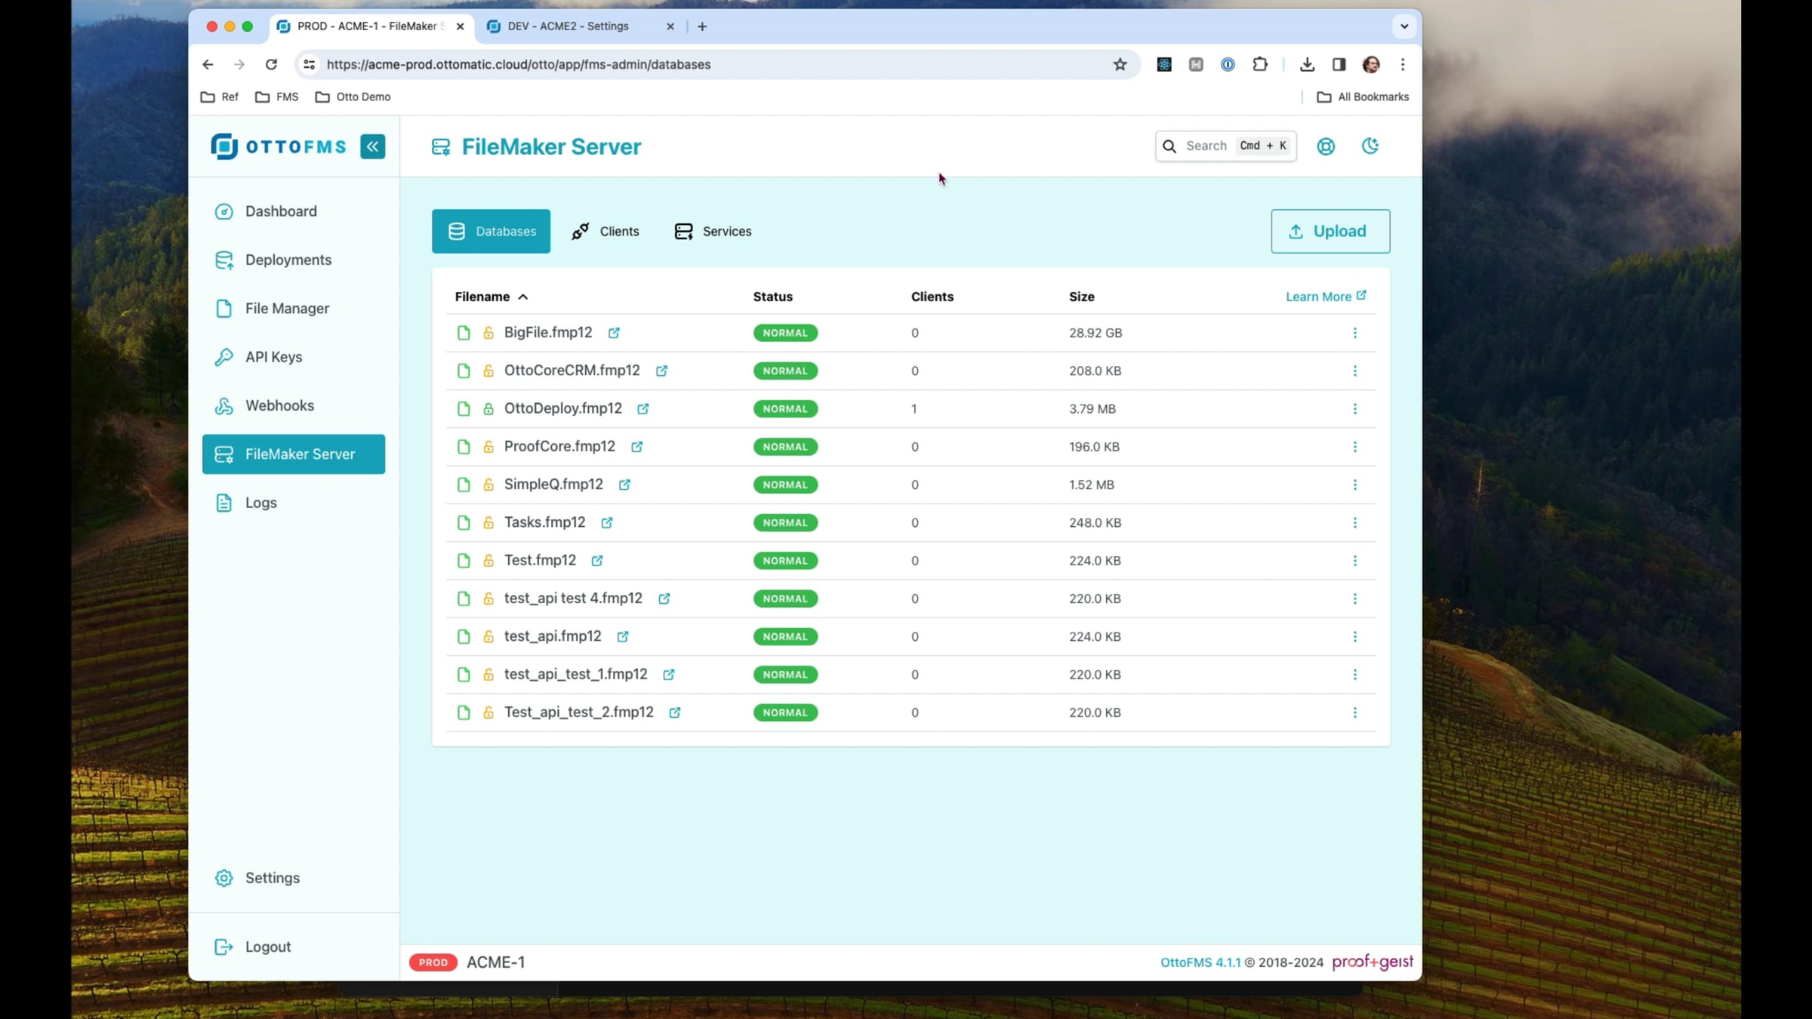
Task: Open the browser downloads icon
Action: point(1307,64)
